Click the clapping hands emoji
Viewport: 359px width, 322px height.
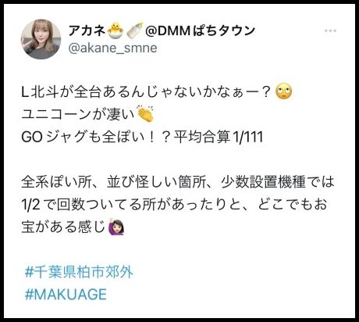(x=146, y=114)
